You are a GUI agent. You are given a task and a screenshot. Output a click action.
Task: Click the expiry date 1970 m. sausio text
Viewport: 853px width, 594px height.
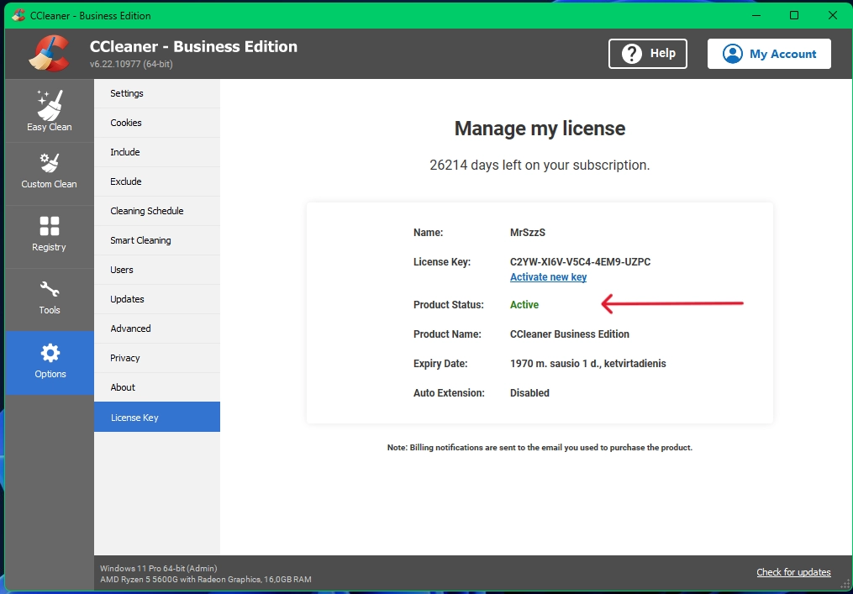(587, 363)
